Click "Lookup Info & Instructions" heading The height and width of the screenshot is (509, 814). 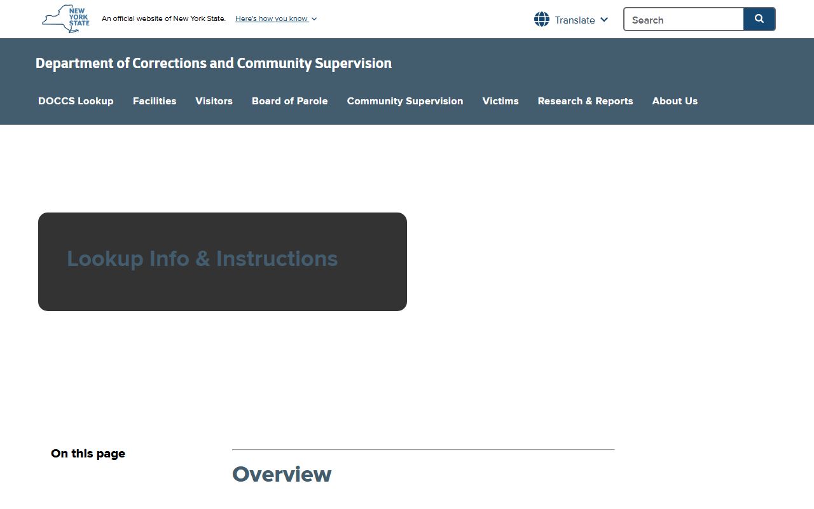coord(202,258)
